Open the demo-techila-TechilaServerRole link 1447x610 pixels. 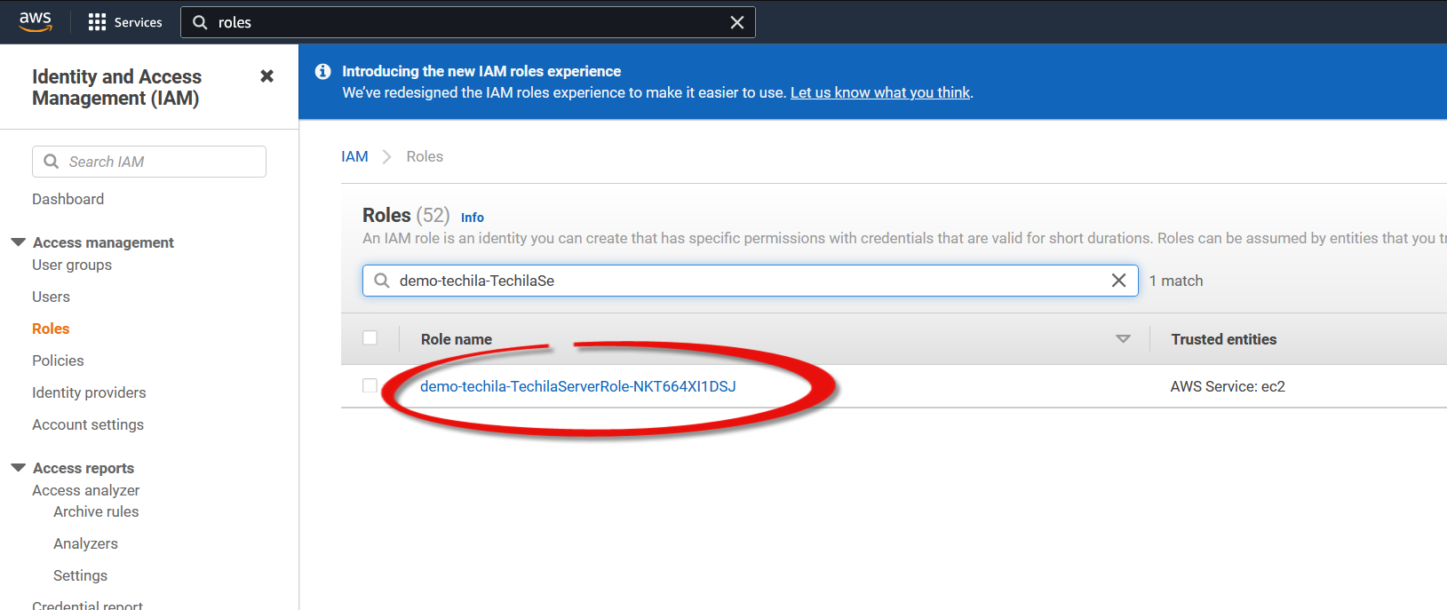click(x=577, y=386)
